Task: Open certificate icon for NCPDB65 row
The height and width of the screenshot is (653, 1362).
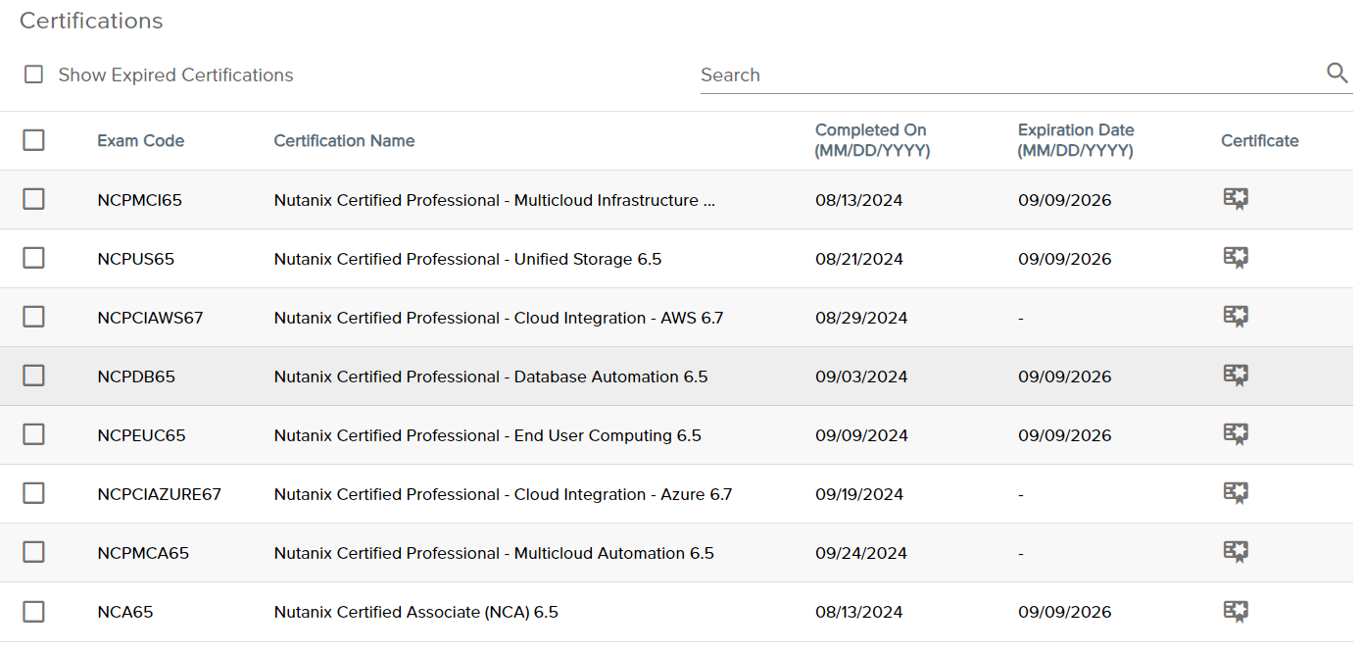Action: pyautogui.click(x=1236, y=376)
